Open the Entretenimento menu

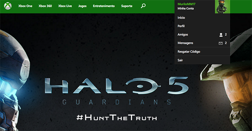pos(104,6)
